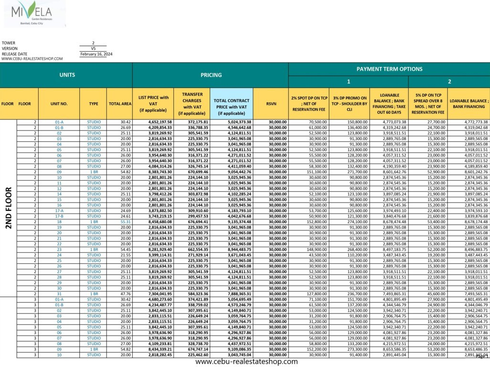Click unit number 23
The width and height of the screenshot is (490, 367).
[x=59, y=250]
